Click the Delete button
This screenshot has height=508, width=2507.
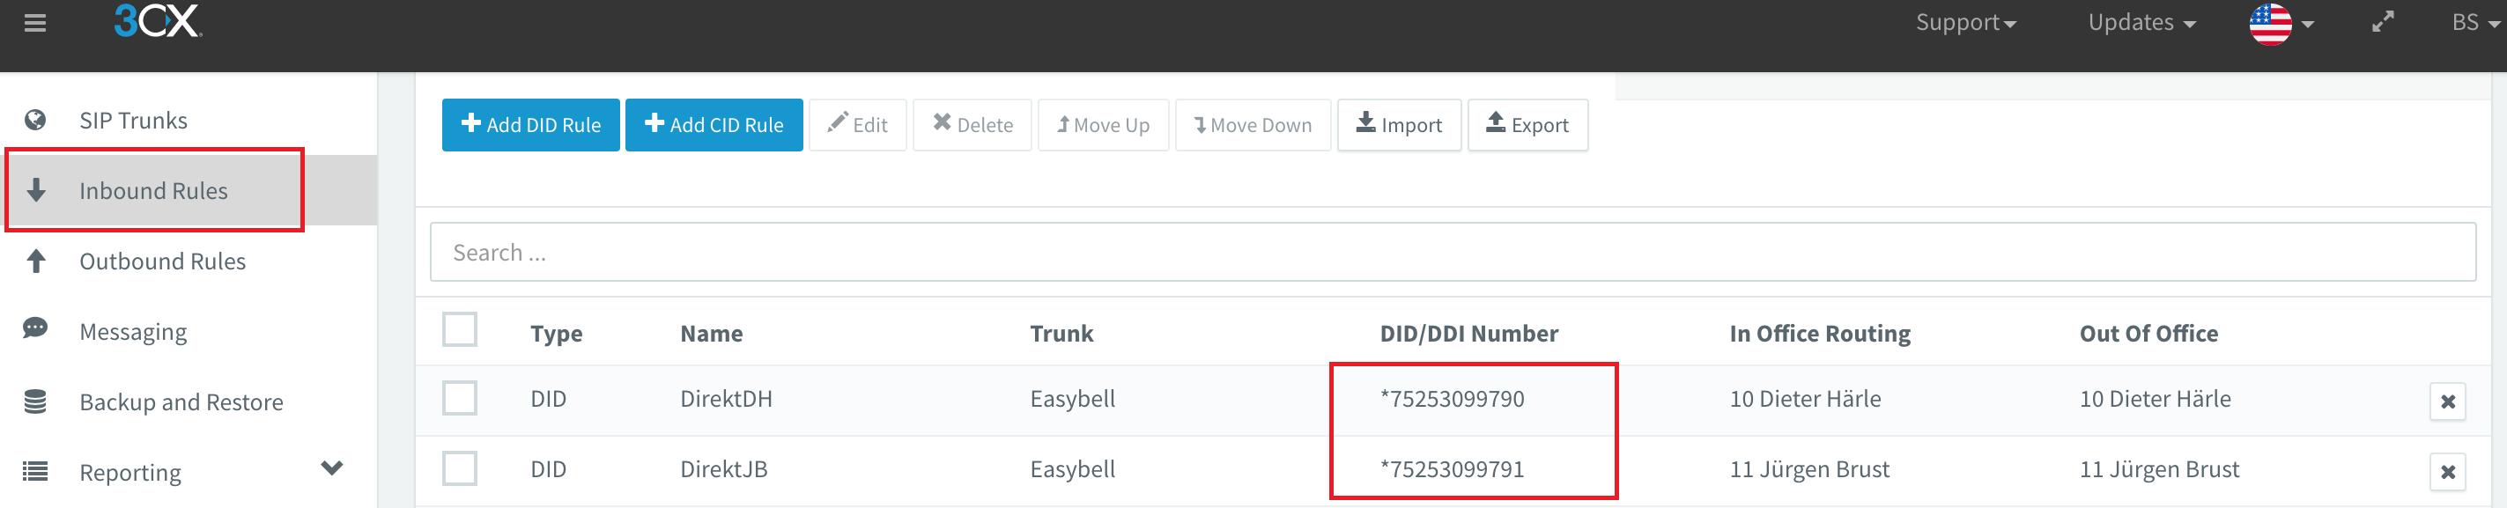[x=972, y=124]
